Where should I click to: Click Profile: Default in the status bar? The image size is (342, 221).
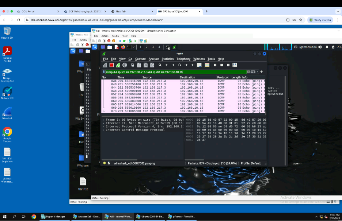(x=251, y=163)
